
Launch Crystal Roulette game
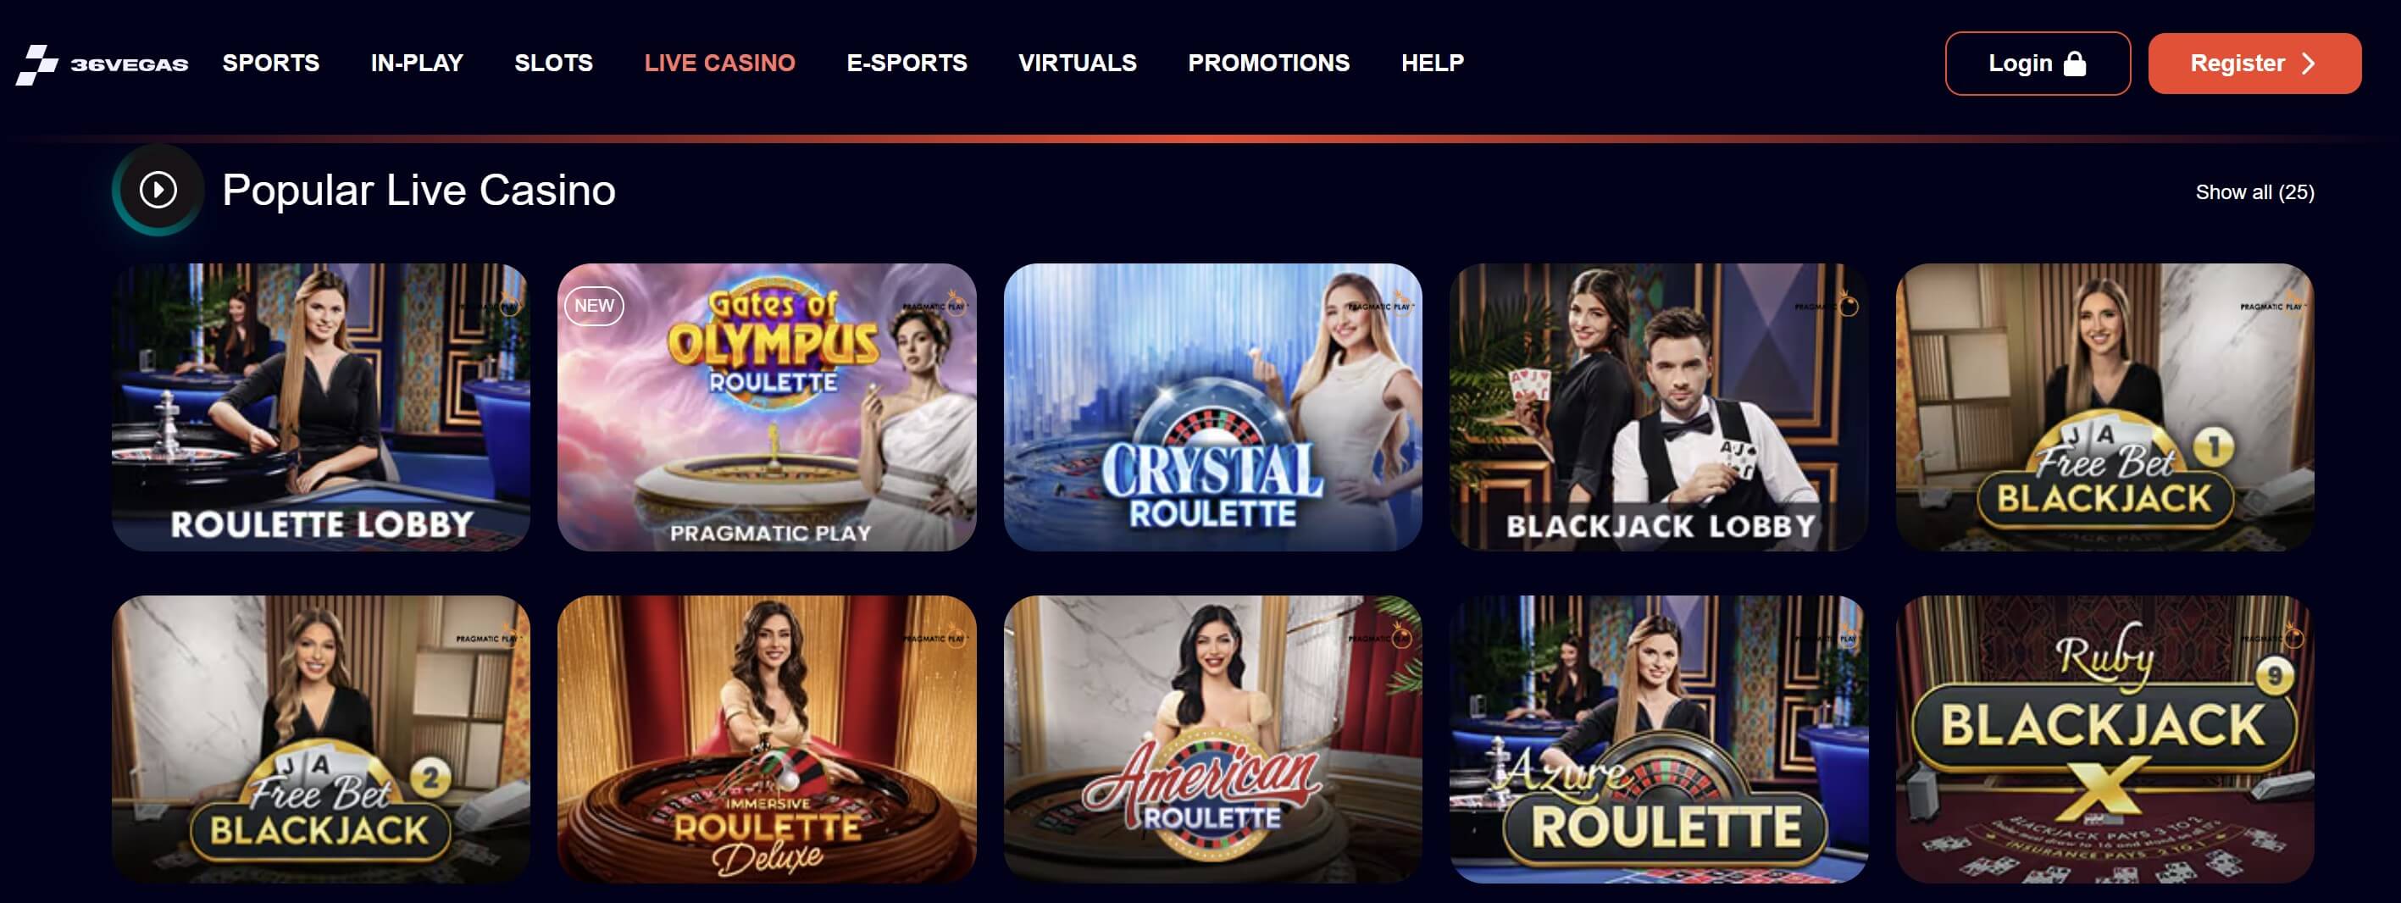tap(1212, 407)
